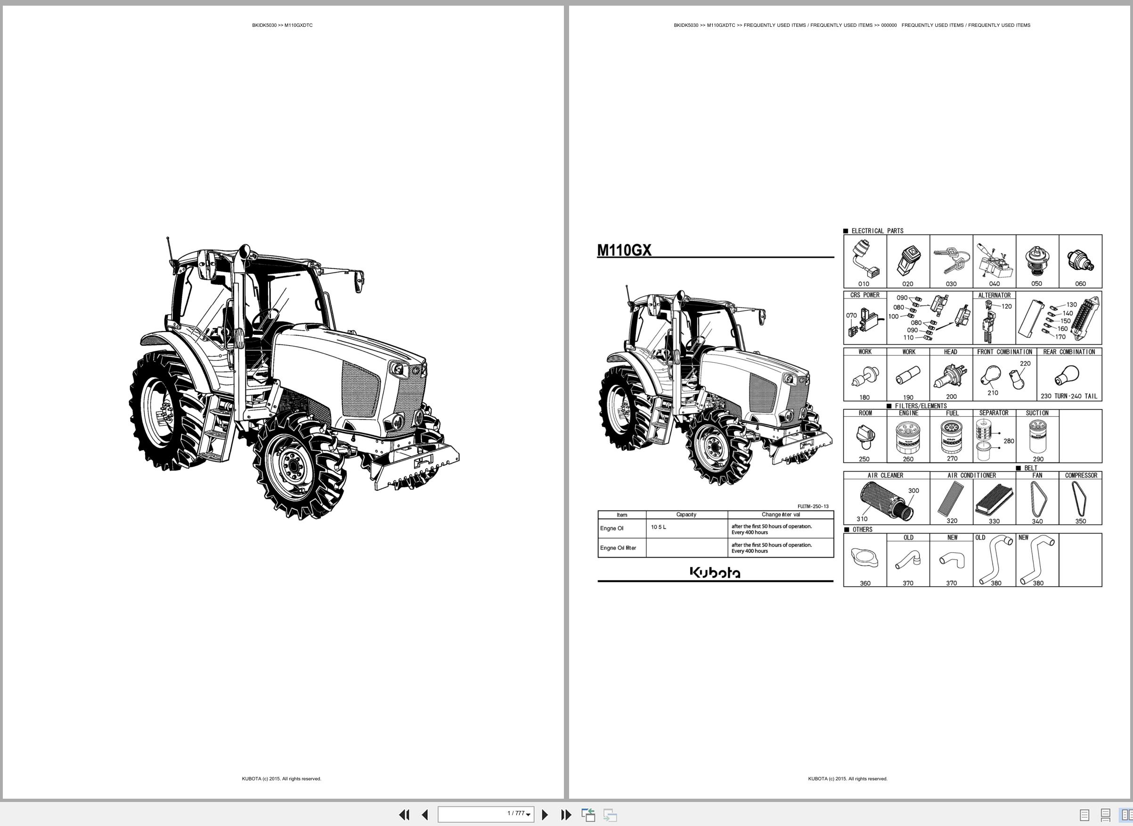Click the NEW hose 380
This screenshot has width=1133, height=826.
click(x=1037, y=560)
